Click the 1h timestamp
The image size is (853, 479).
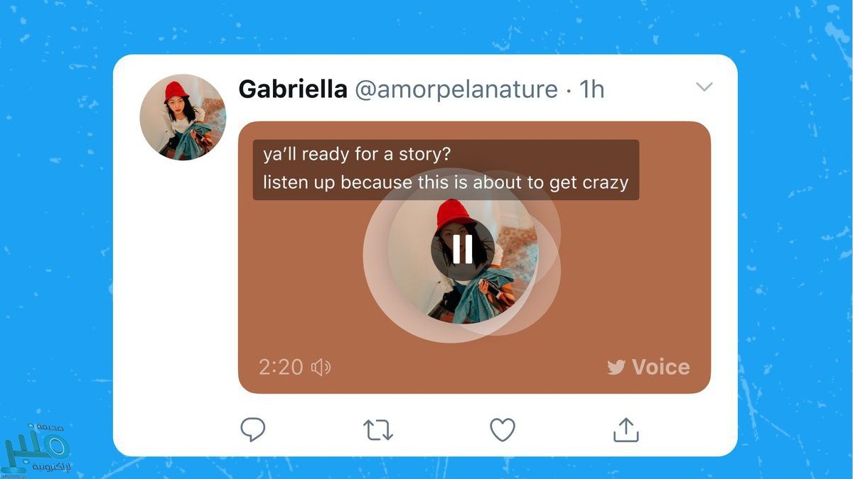click(591, 89)
